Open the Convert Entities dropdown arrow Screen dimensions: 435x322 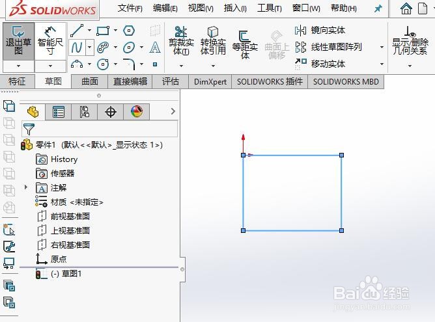[213, 66]
